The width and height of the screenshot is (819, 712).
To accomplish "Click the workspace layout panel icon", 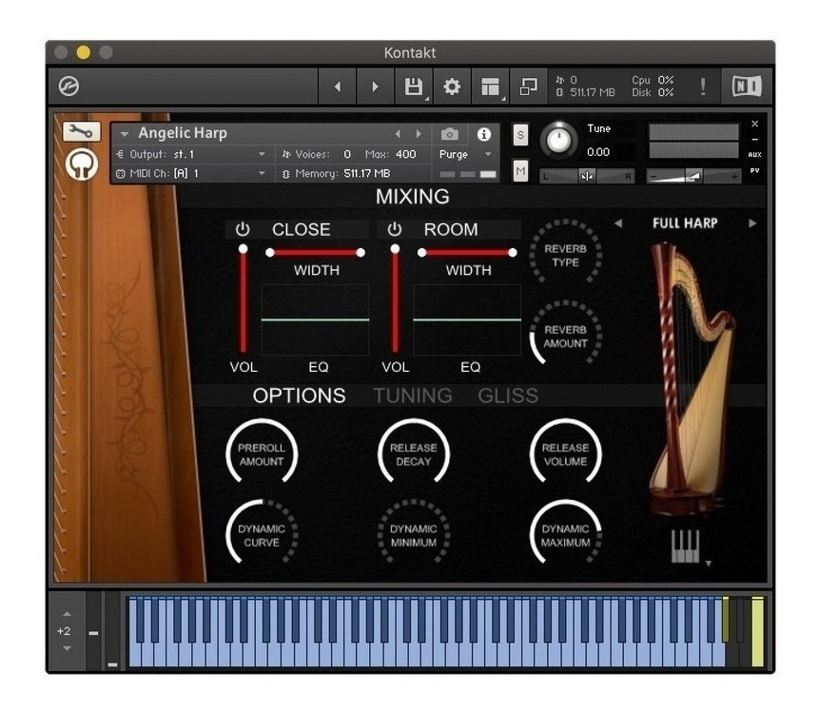I will coord(490,87).
